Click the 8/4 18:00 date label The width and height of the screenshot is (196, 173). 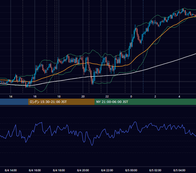(59, 170)
